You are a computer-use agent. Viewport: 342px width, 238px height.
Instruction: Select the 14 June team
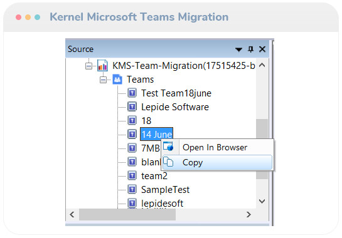(157, 134)
